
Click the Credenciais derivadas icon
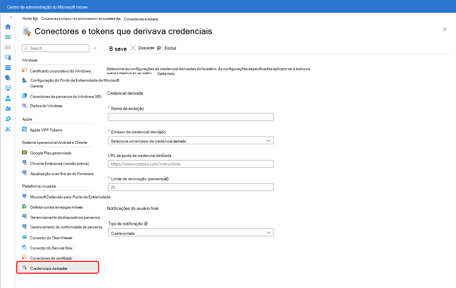click(25, 268)
